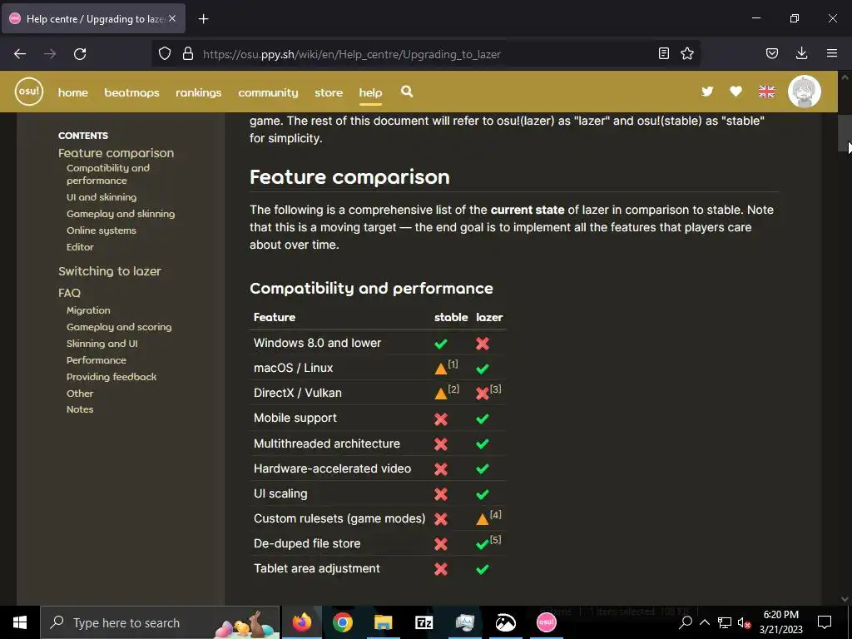
Task: Reload the page with refresh icon
Action: (80, 54)
